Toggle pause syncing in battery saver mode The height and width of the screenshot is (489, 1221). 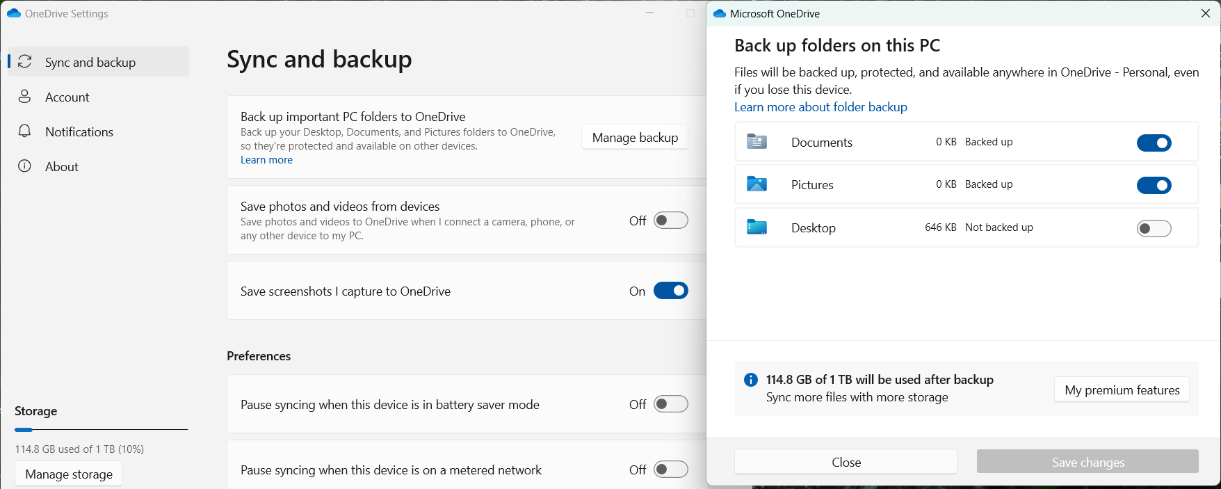point(671,404)
